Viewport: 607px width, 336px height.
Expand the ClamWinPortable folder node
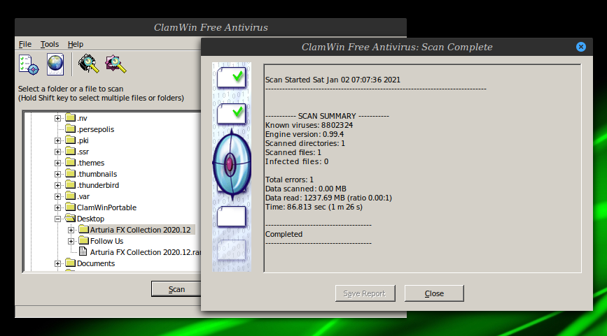point(57,207)
